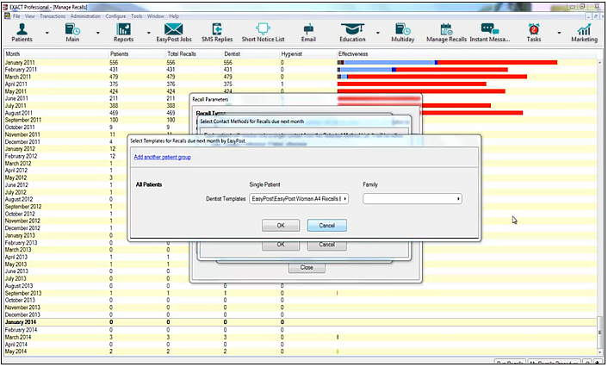
Task: Open the Help menu
Action: click(174, 16)
